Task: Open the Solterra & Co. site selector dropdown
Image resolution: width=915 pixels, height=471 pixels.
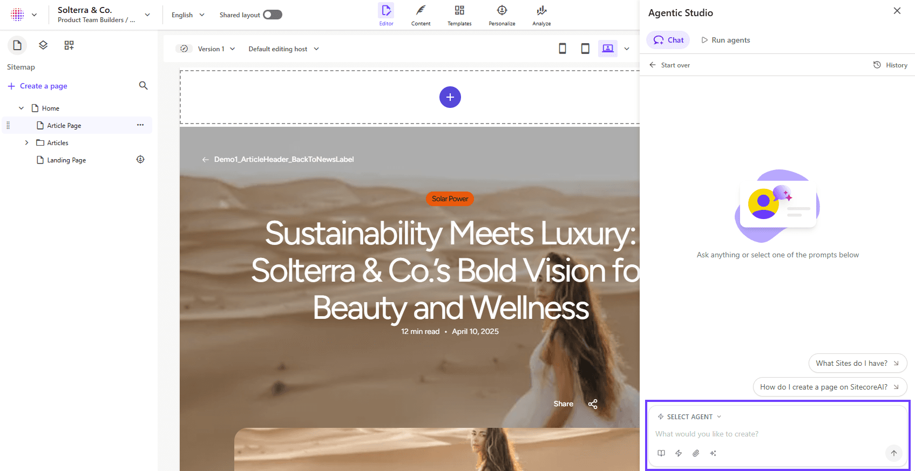Action: (x=104, y=15)
